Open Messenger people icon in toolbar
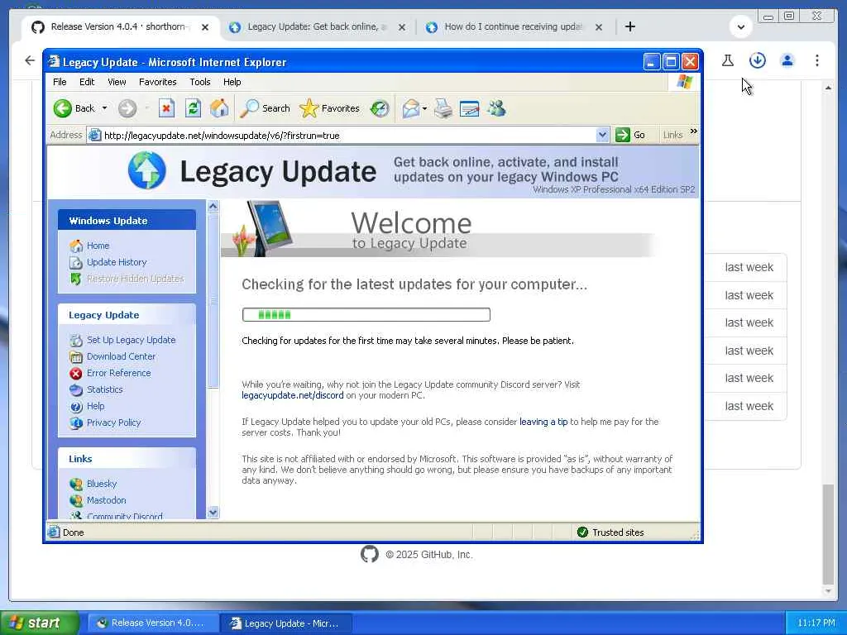The width and height of the screenshot is (847, 635). click(x=496, y=108)
